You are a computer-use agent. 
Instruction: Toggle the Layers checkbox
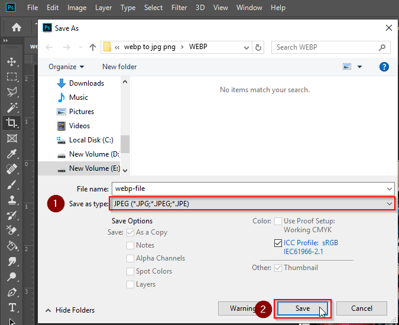tap(130, 284)
